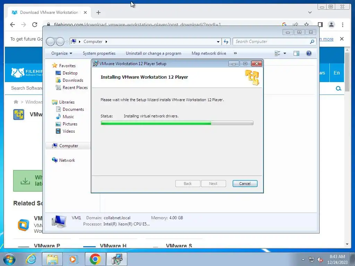Click Uninstall or change a program
This screenshot has width=355, height=266.
point(153,53)
